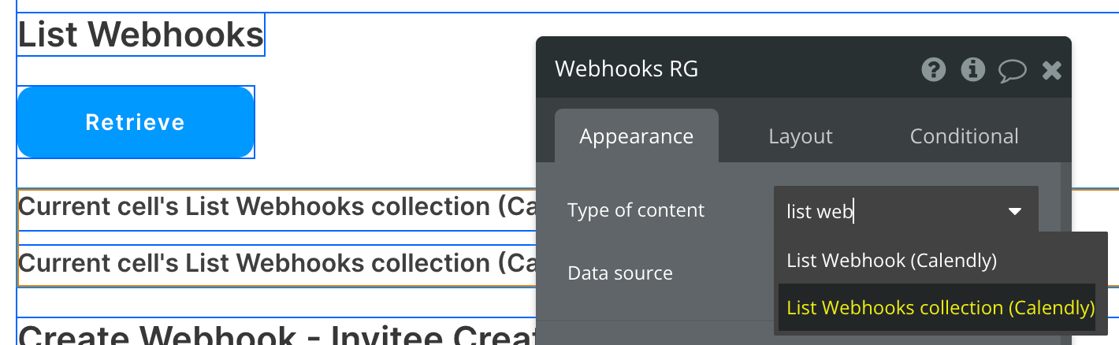Click the Retrieve button
The width and height of the screenshot is (1119, 345).
(136, 122)
